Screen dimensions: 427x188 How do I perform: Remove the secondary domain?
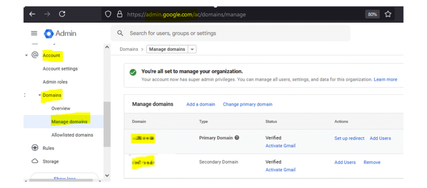372,163
